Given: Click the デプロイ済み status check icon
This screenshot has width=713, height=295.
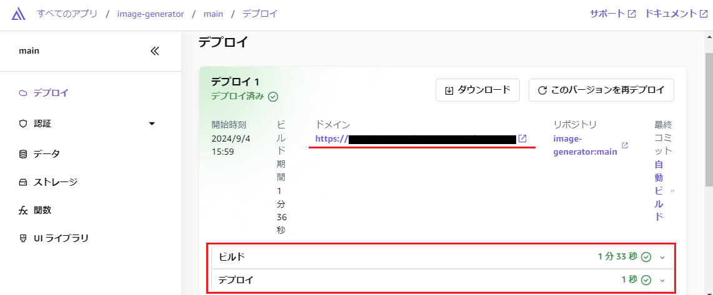Looking at the screenshot, I should click(273, 97).
